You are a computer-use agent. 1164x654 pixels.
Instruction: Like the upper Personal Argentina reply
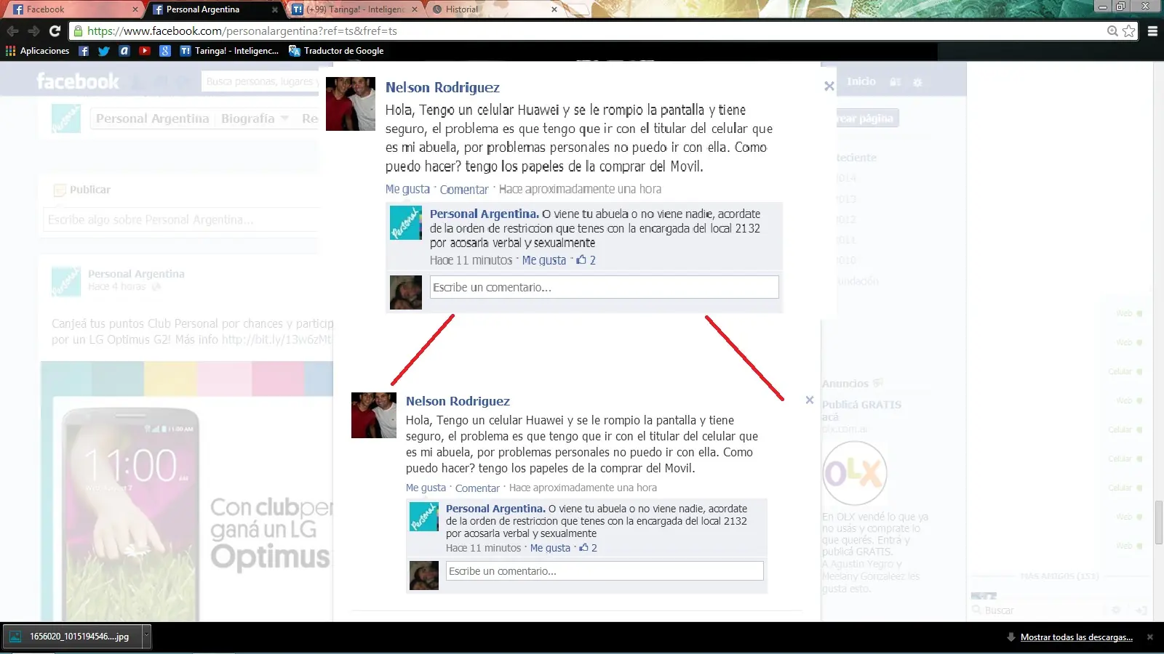543,260
